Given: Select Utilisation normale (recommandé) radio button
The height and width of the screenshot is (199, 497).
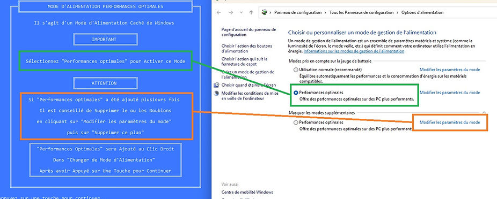Looking at the screenshot, I should point(296,70).
